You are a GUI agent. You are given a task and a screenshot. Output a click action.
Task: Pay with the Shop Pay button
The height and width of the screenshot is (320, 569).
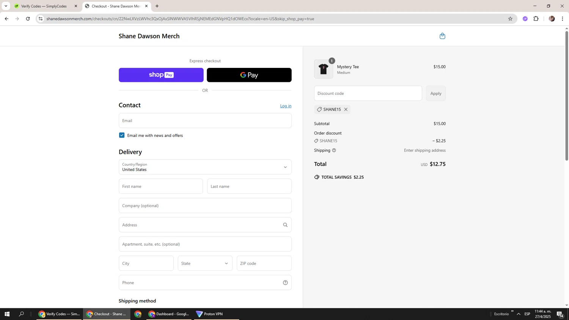coord(161,75)
